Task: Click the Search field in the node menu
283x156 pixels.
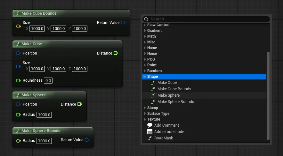Action: click(x=208, y=19)
